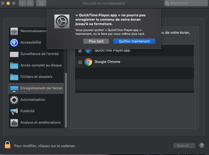
Task: Click the megaphone icon for Publicité
Action: [14, 111]
